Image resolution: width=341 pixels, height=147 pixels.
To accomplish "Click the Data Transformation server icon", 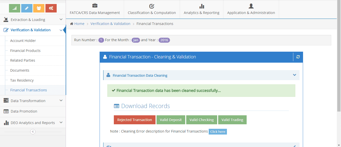I will pyautogui.click(x=6, y=101).
